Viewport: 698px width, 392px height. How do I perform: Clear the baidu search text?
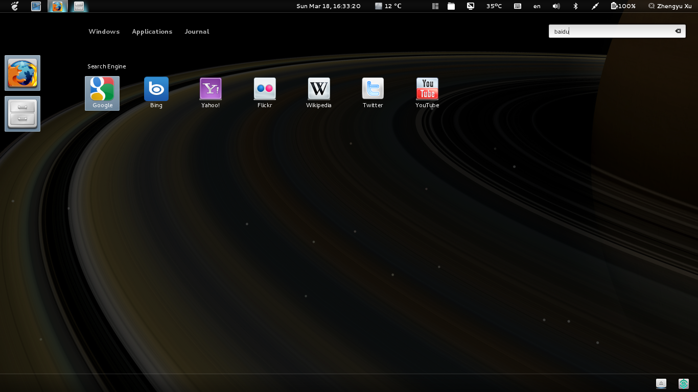pos(678,31)
